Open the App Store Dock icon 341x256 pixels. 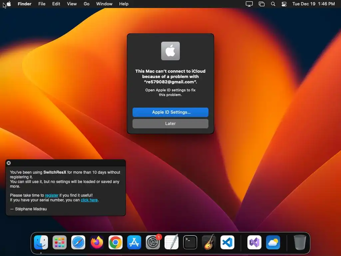tap(134, 242)
